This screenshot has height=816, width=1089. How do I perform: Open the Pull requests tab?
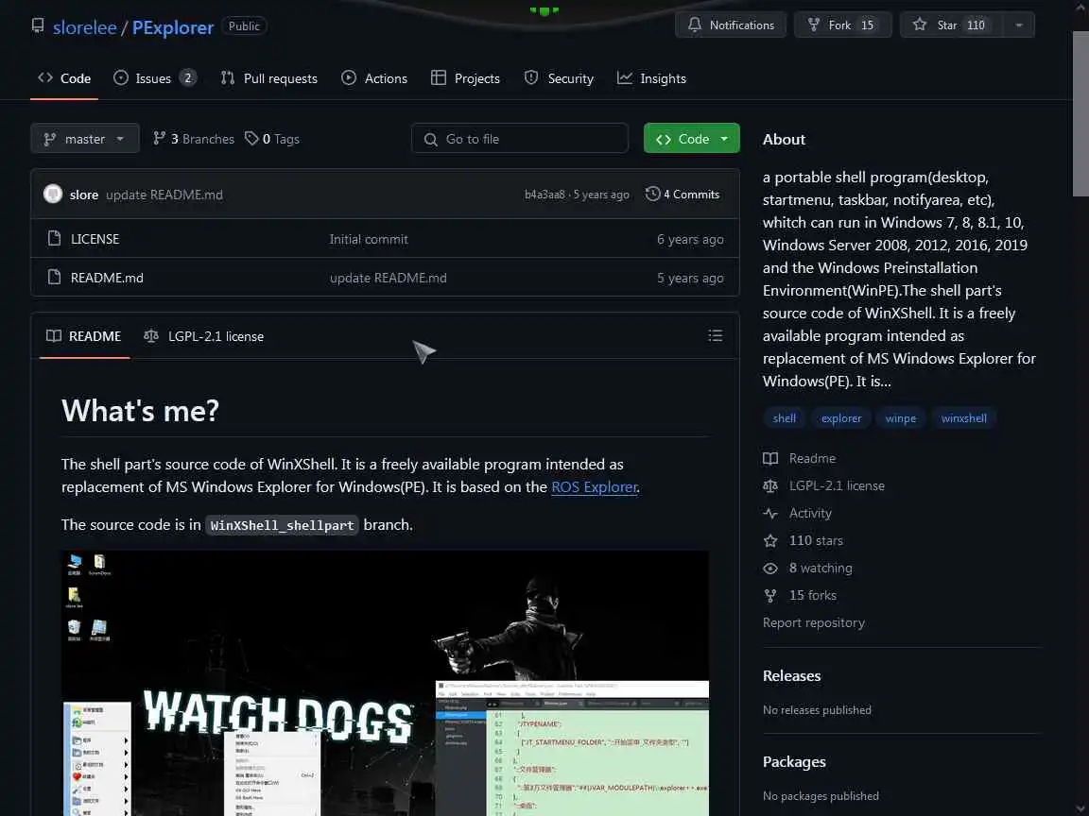click(x=268, y=78)
